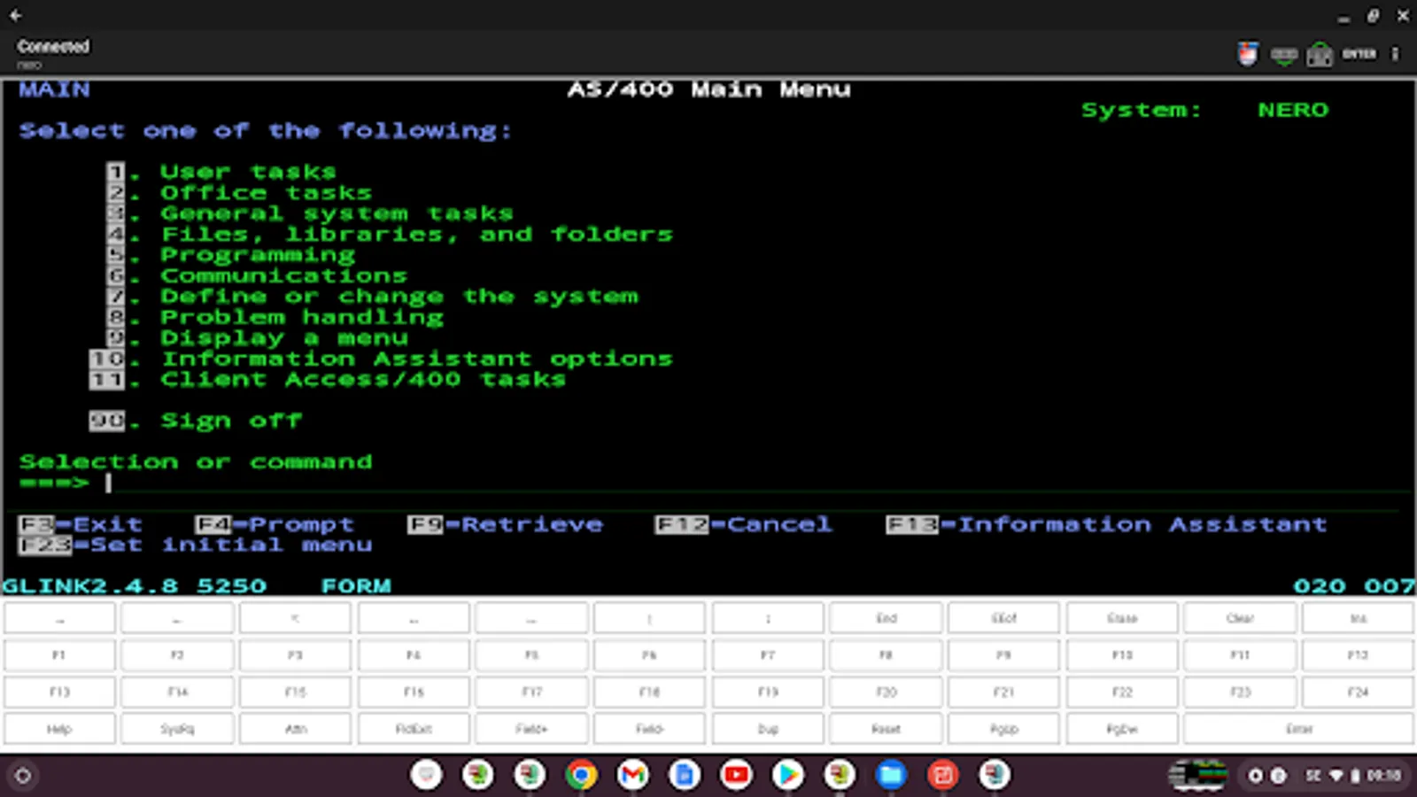
Task: Click F23=Set initial menu hotspot
Action: [x=195, y=545]
